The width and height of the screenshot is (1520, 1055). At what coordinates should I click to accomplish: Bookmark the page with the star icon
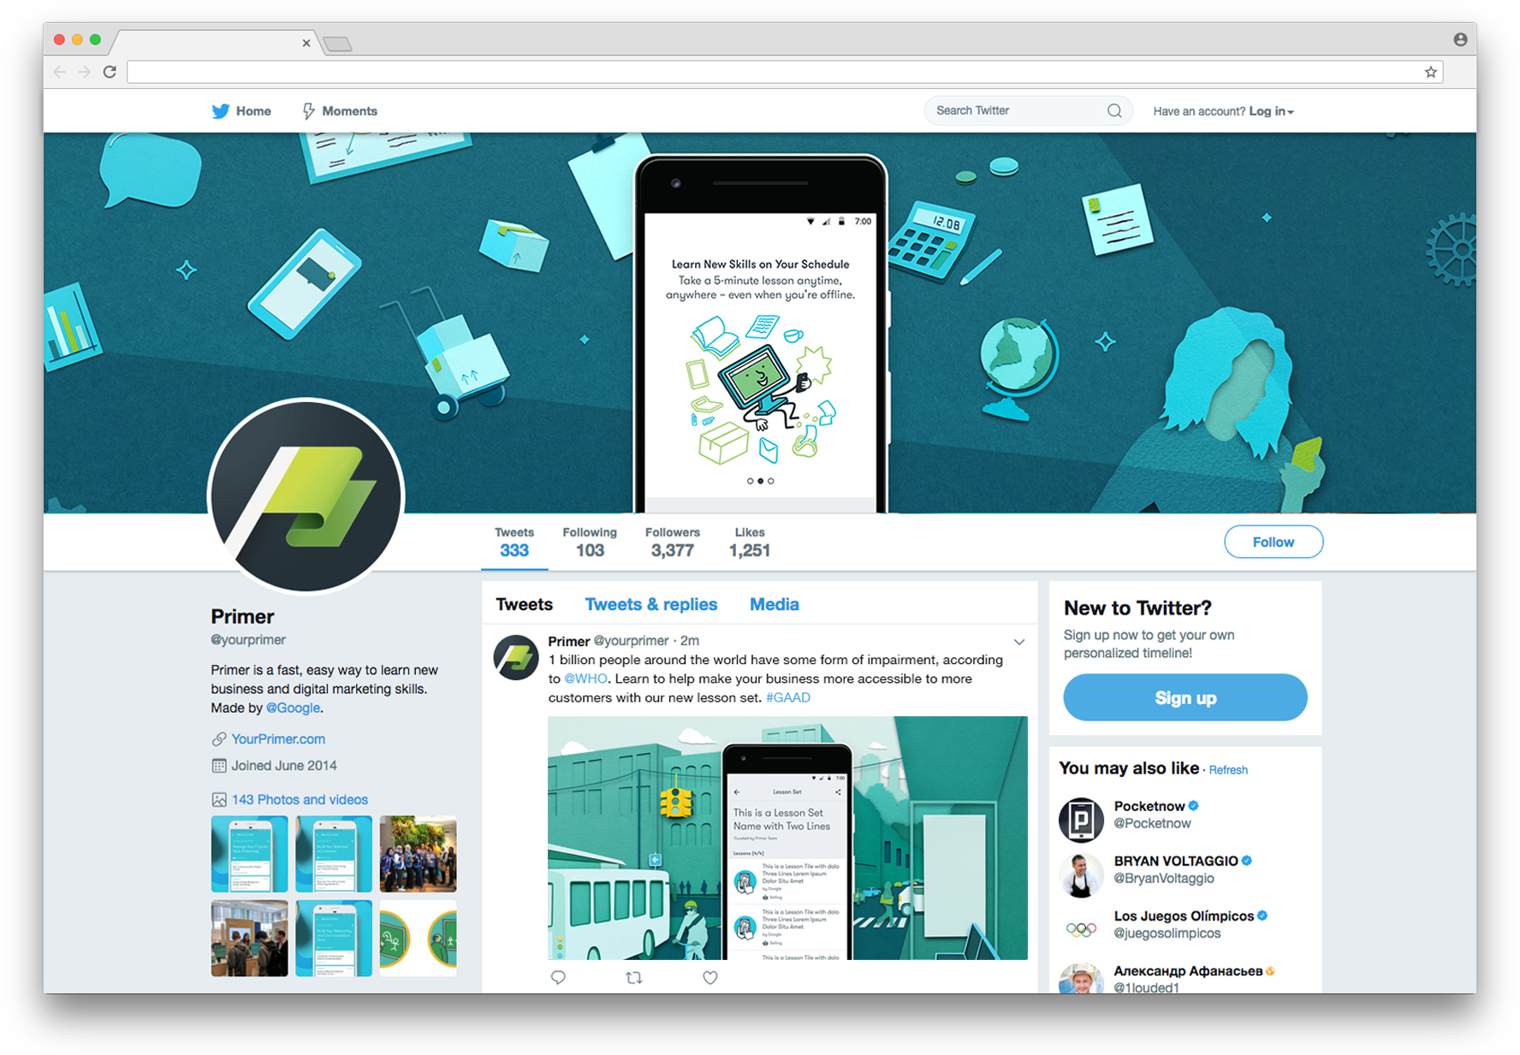(x=1430, y=72)
